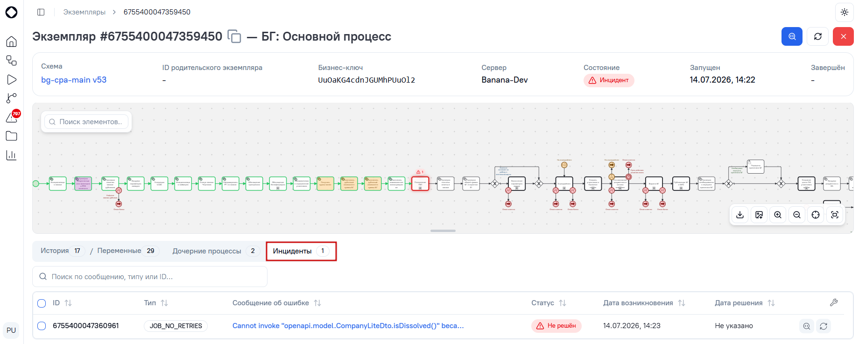Click the PU user avatar
The height and width of the screenshot is (344, 859).
tap(11, 330)
